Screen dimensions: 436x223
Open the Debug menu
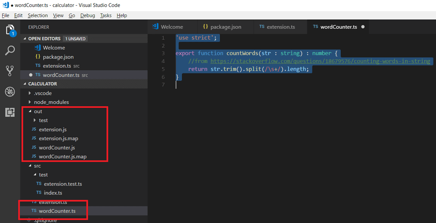[88, 15]
